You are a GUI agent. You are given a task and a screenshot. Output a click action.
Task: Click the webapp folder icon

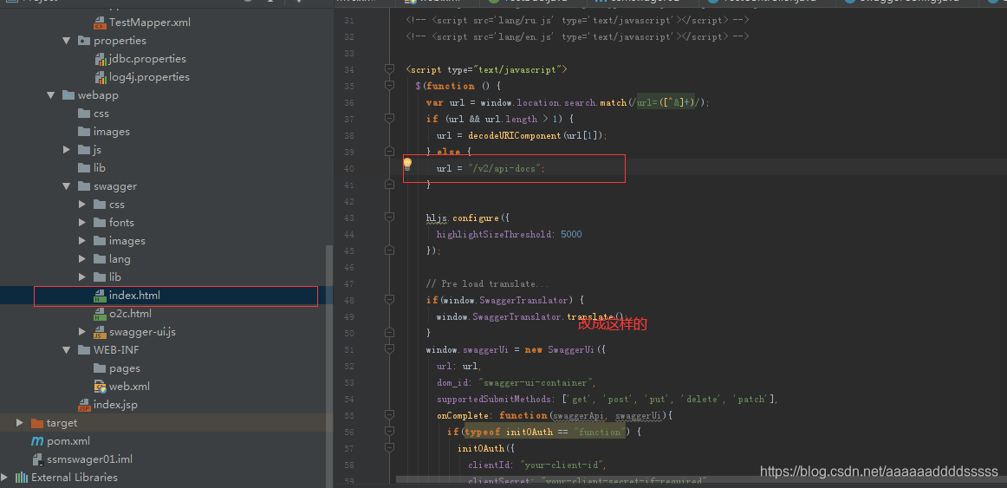68,95
